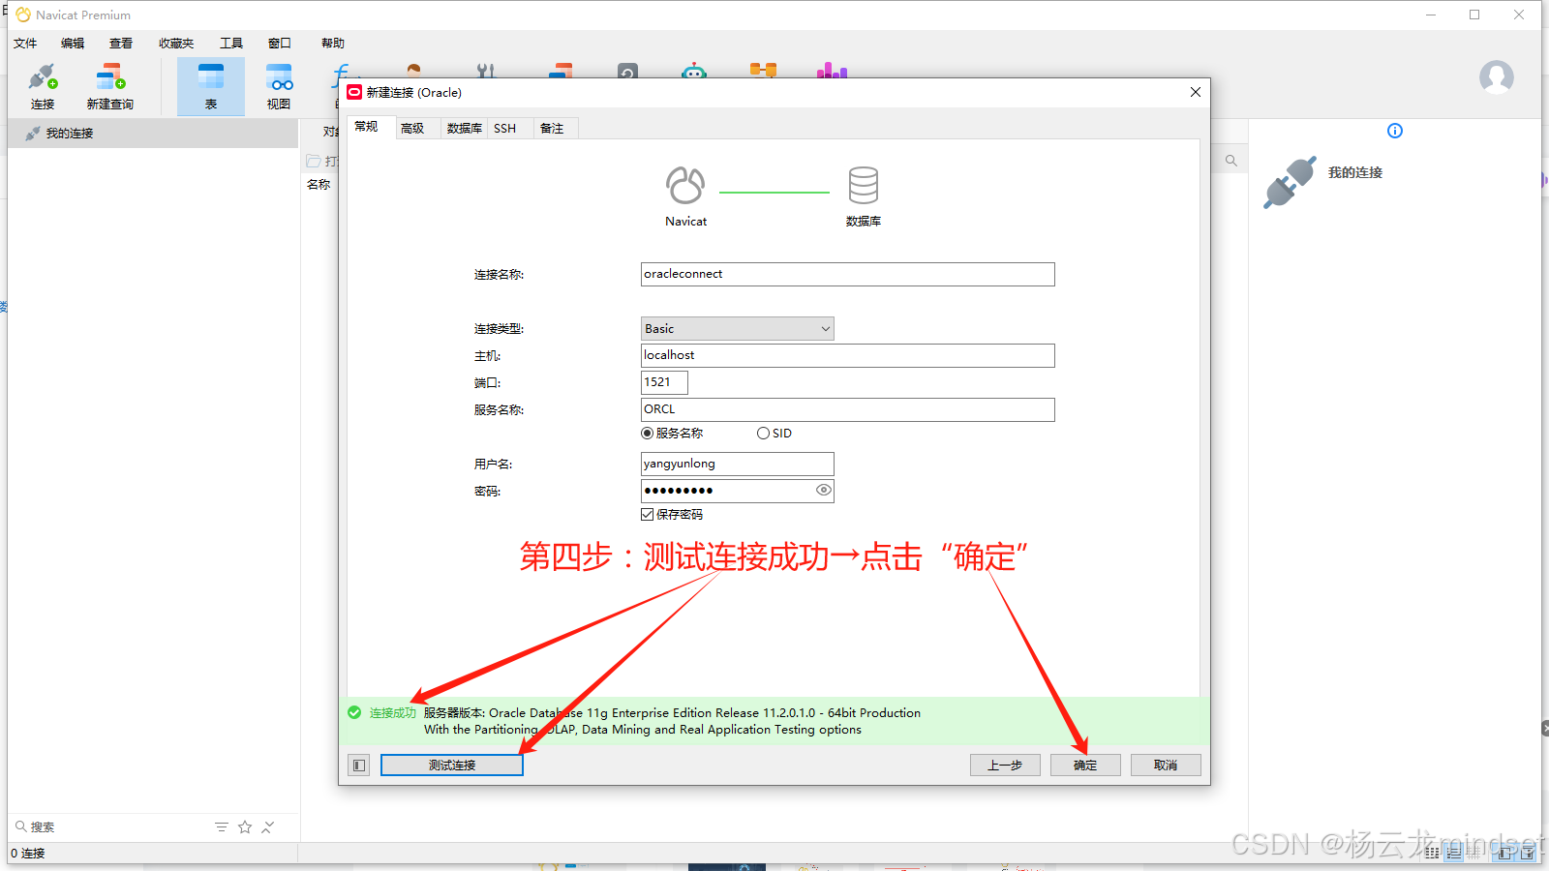Open the 帮助 menu
1549x871 pixels.
coord(333,44)
